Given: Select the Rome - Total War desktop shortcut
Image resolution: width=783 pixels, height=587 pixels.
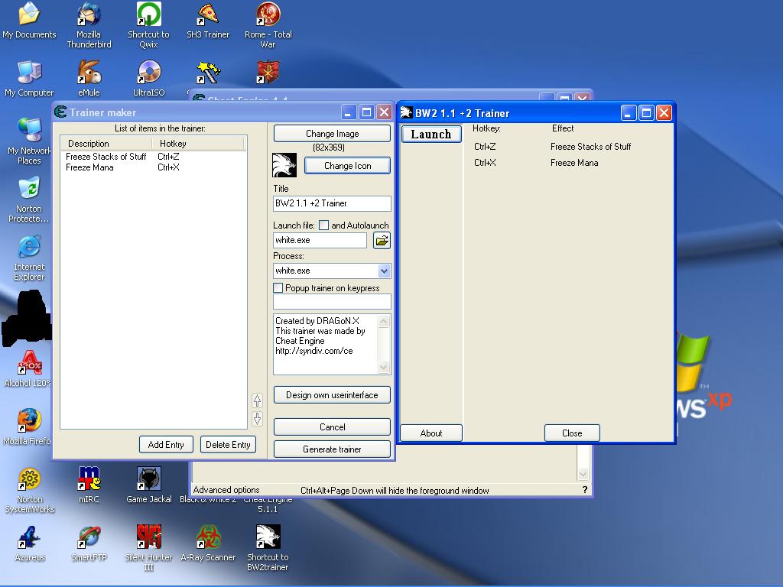Looking at the screenshot, I should (x=268, y=17).
